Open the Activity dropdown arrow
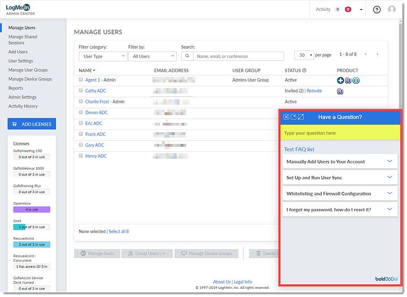 361,9
